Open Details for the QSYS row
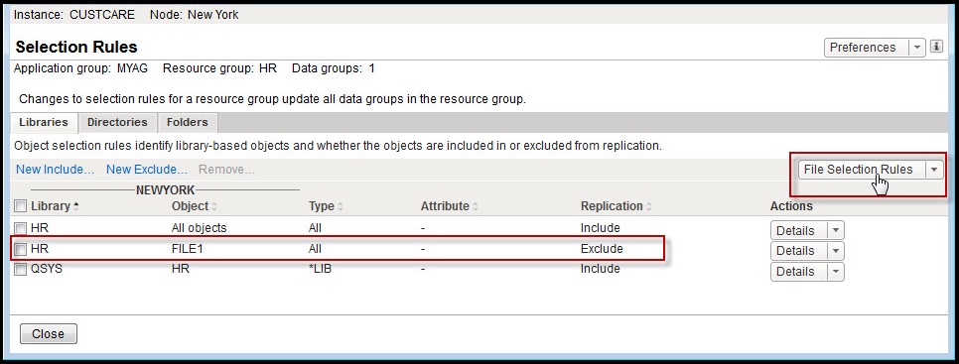The image size is (959, 364). pyautogui.click(x=799, y=272)
